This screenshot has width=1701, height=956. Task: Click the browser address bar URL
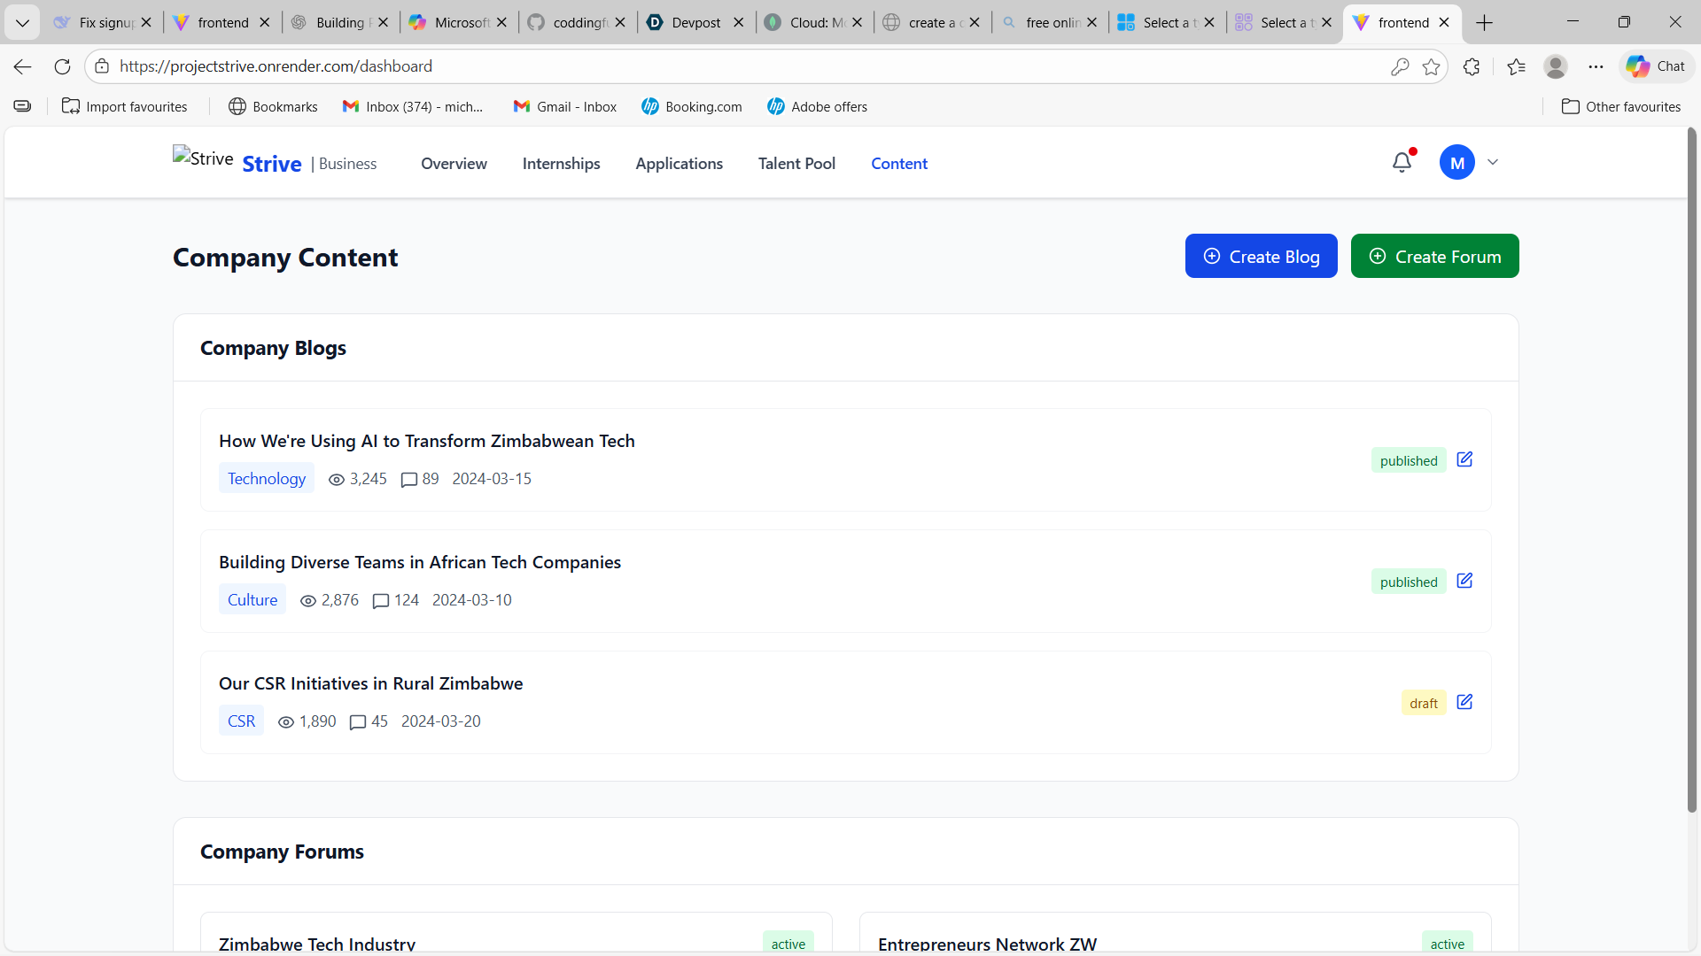[x=276, y=66]
